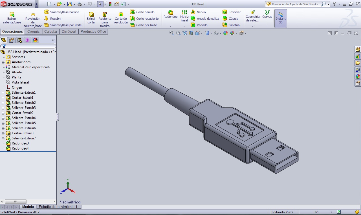Image resolution: width=361 pixels, height=215 pixels.
Task: Expand the Cortar-Extruir3 feature
Action: pyautogui.click(x=3, y=133)
